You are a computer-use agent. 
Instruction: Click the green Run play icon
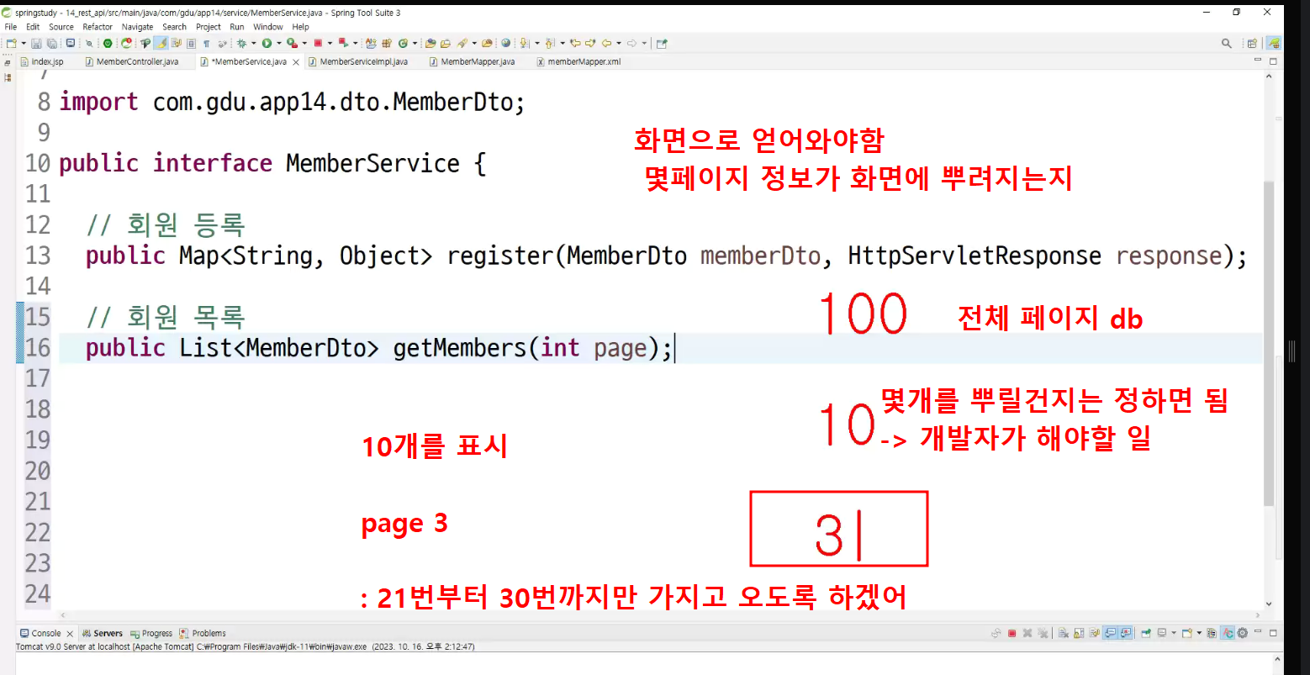[x=267, y=43]
